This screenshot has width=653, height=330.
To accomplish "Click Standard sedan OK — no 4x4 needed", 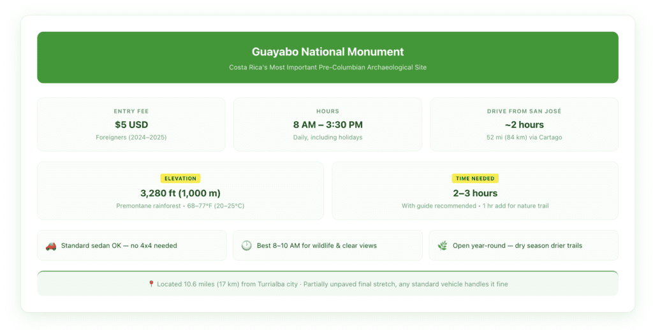I will (x=119, y=245).
